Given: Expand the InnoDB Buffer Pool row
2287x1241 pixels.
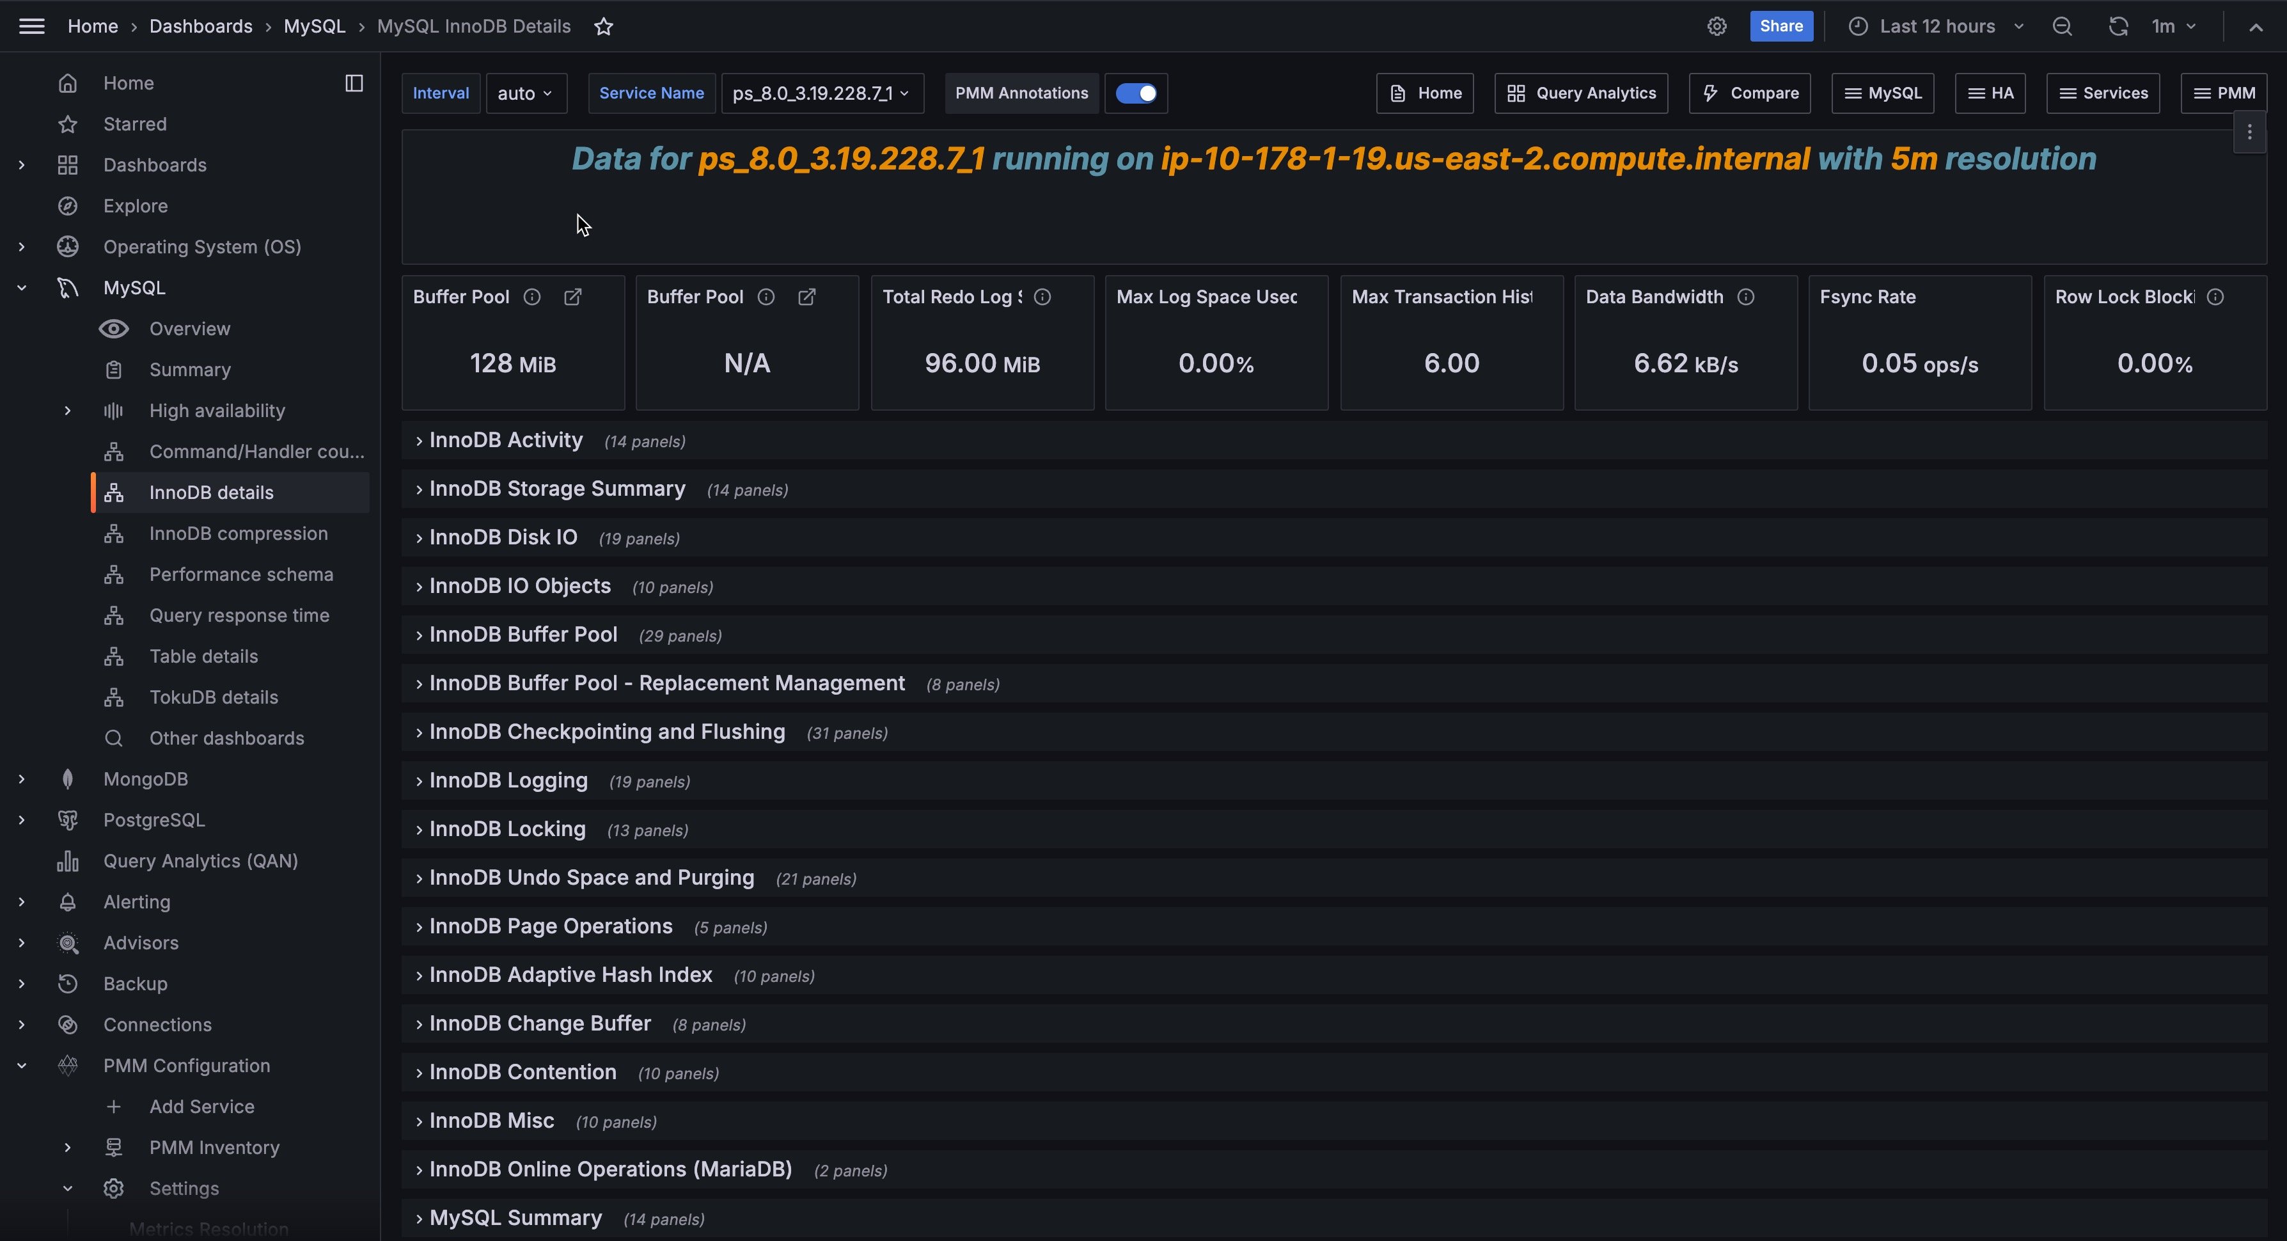Looking at the screenshot, I should pyautogui.click(x=523, y=635).
